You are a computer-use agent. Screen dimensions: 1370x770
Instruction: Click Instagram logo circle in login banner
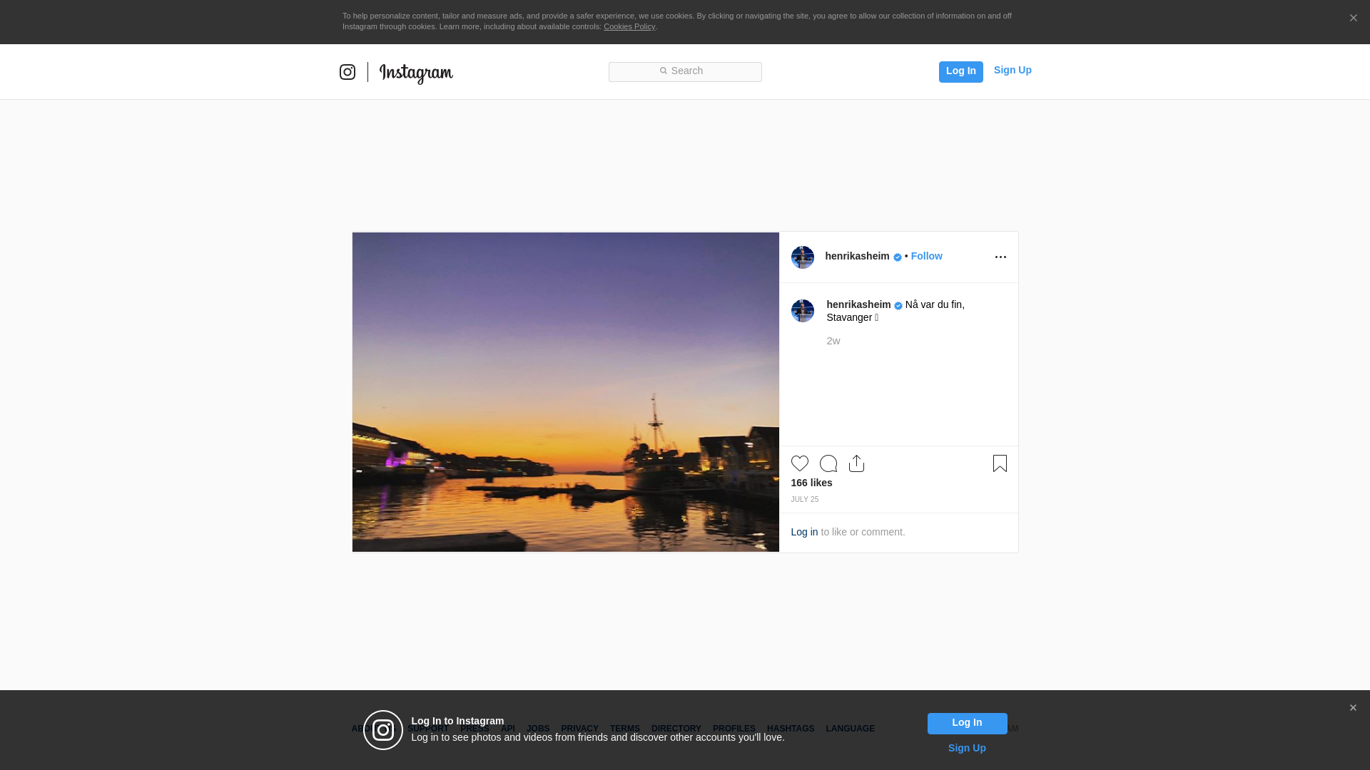(383, 730)
